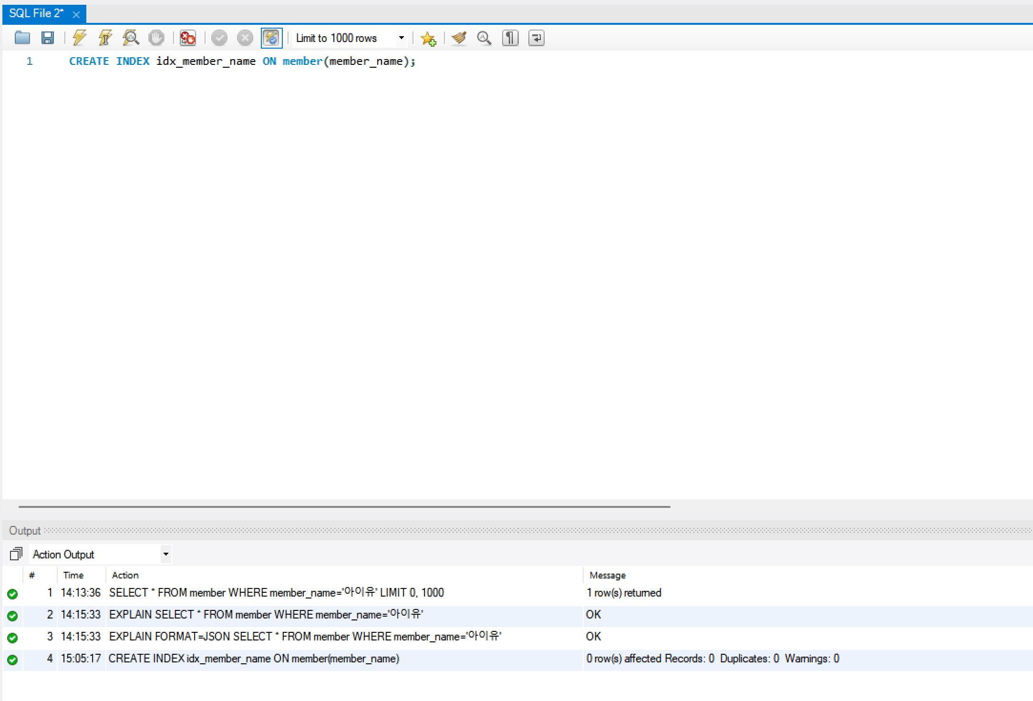Viewport: 1033px width, 701px height.
Task: Save the script to file
Action: 48,38
